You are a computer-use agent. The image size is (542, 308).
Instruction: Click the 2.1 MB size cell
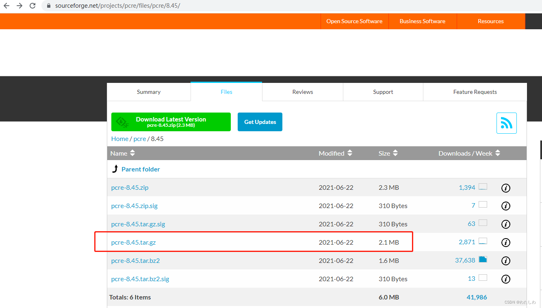pyautogui.click(x=389, y=243)
